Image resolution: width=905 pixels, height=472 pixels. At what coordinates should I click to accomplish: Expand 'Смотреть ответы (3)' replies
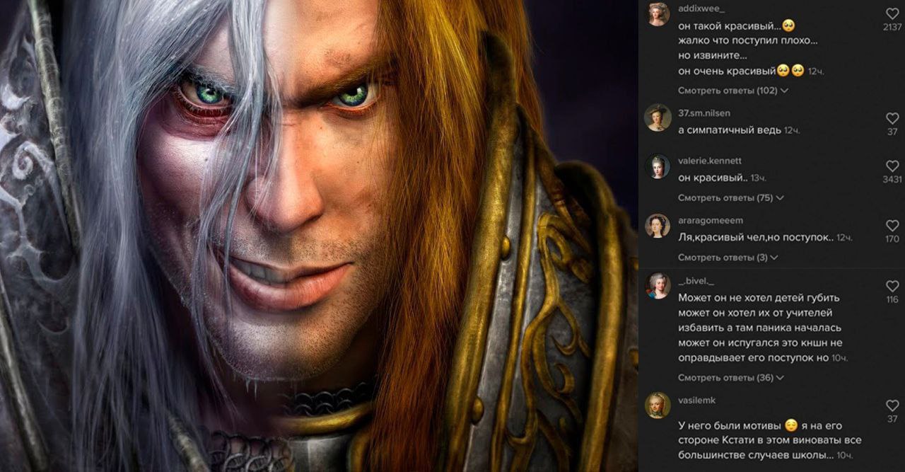[728, 258]
